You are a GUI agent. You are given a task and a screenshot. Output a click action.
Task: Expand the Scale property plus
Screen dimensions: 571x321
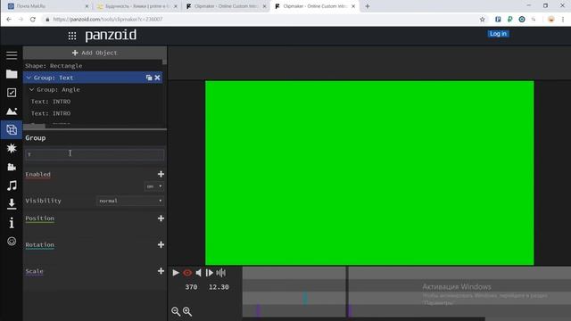[x=161, y=271]
